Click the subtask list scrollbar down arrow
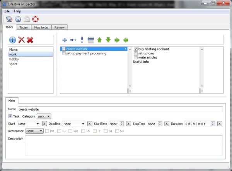This screenshot has height=171, width=232. pos(202,86)
